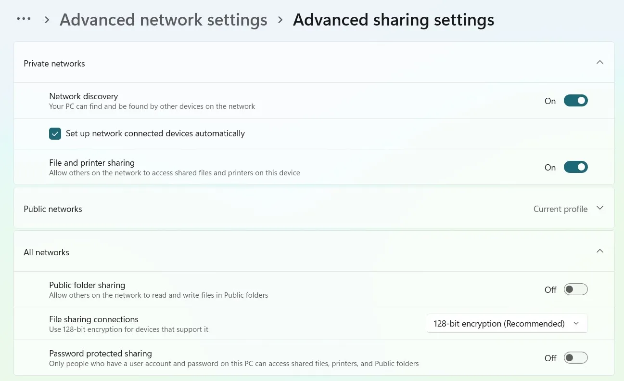624x381 pixels.
Task: Click the Public folder sharing label
Action: click(87, 285)
